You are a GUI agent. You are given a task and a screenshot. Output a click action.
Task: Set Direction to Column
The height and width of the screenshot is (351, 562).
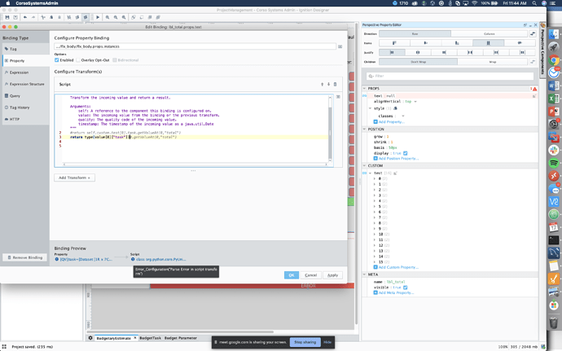coord(489,33)
